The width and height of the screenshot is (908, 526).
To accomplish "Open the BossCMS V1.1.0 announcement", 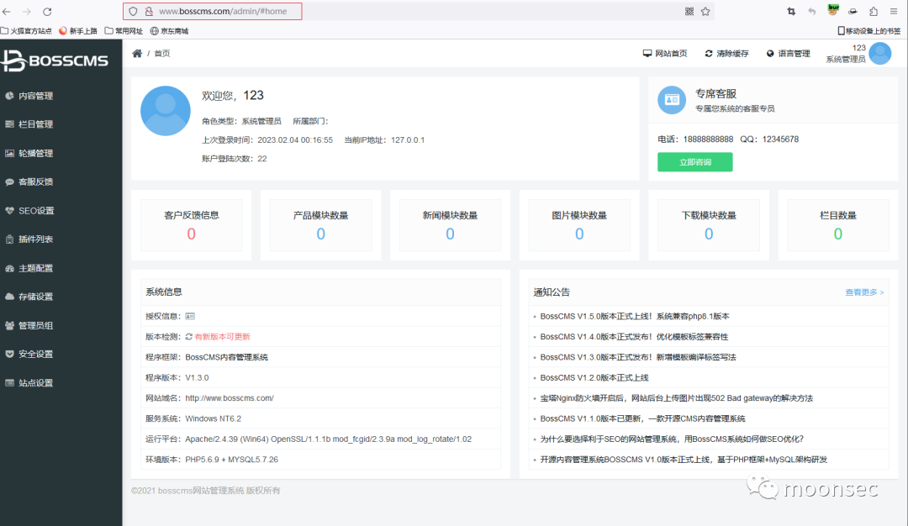I will point(643,419).
